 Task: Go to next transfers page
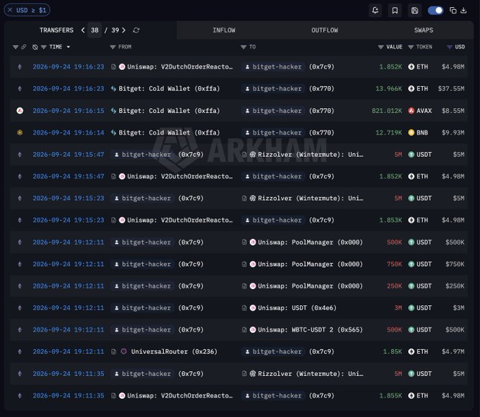(124, 30)
